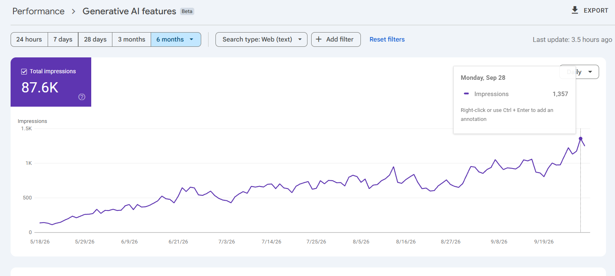The image size is (615, 276).
Task: Click the 9/8/26 x-axis date label
Action: [499, 242]
